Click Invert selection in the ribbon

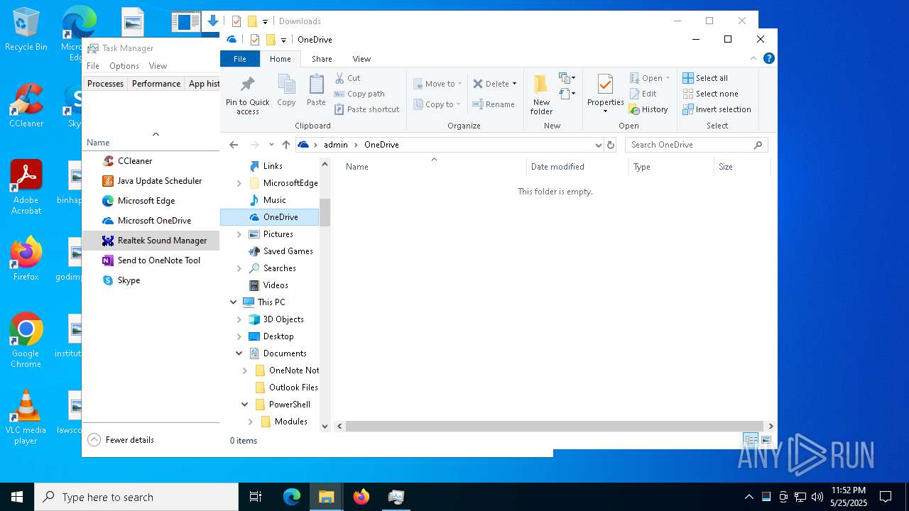pyautogui.click(x=717, y=109)
